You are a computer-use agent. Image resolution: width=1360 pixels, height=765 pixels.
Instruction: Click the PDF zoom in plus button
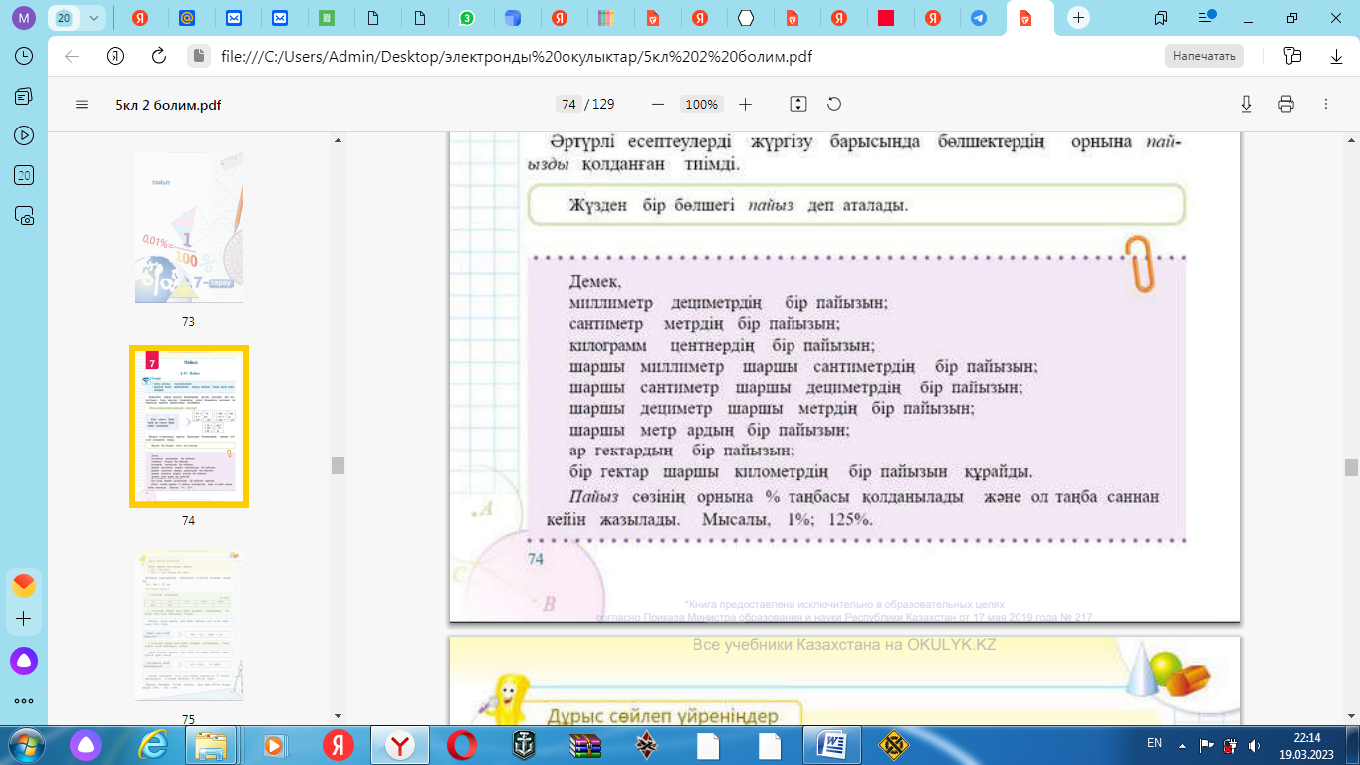(x=745, y=105)
